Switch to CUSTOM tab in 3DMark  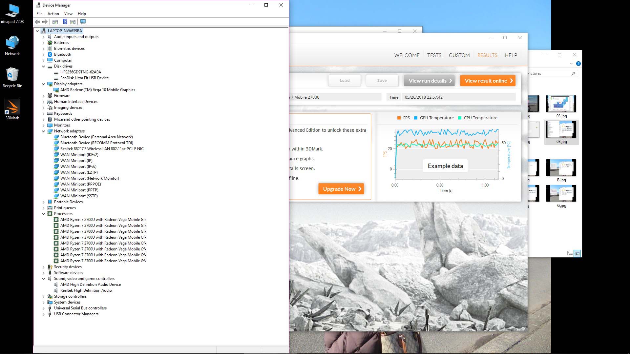[459, 55]
